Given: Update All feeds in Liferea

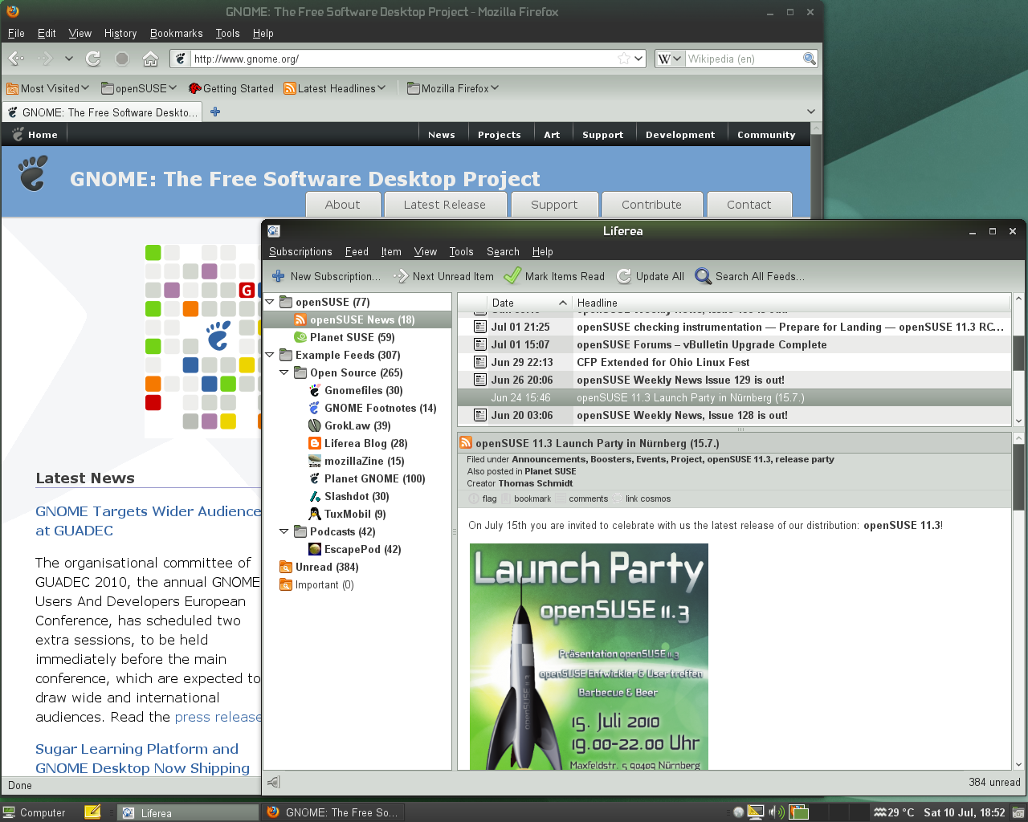Looking at the screenshot, I should point(650,276).
